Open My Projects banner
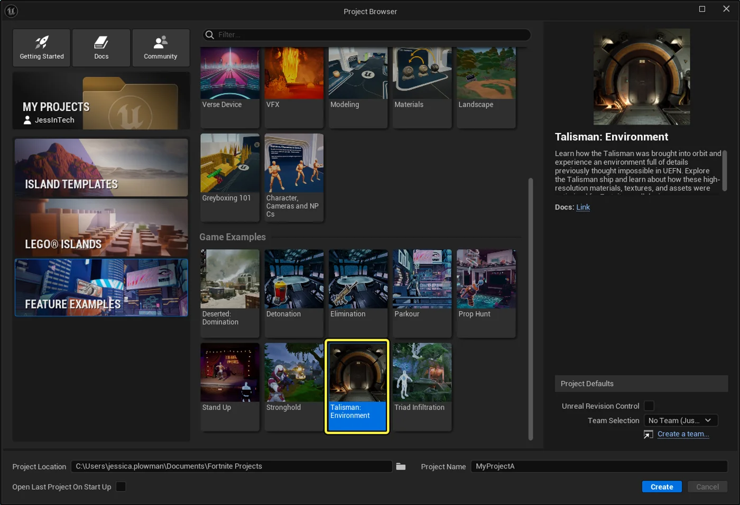740x505 pixels. [101, 101]
